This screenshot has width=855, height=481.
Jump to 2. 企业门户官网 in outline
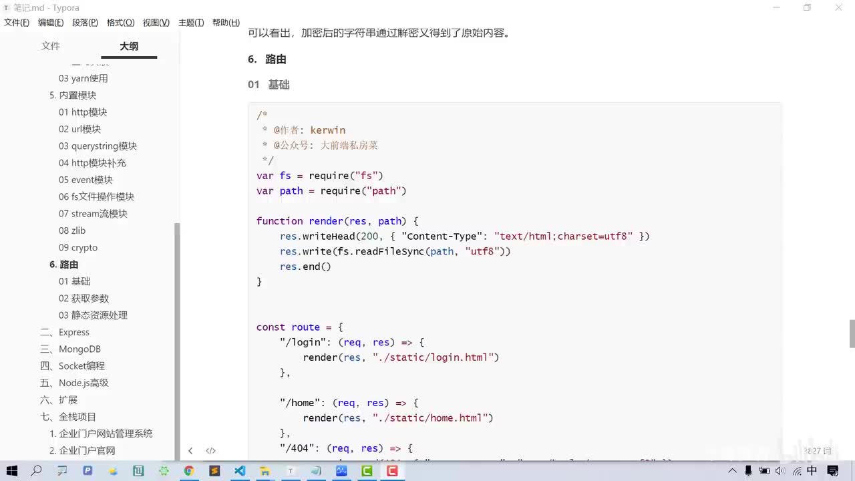[x=82, y=450]
